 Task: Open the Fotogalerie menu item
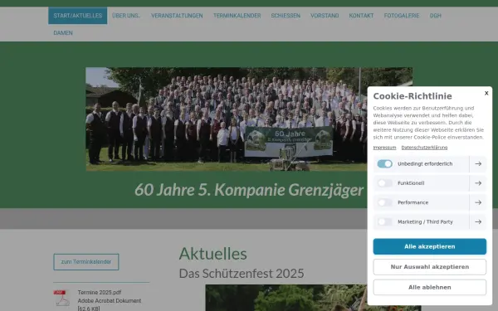(x=402, y=16)
